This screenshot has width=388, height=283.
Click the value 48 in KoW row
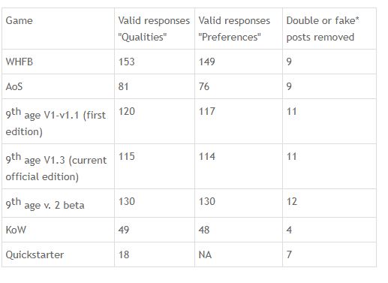[x=204, y=230]
